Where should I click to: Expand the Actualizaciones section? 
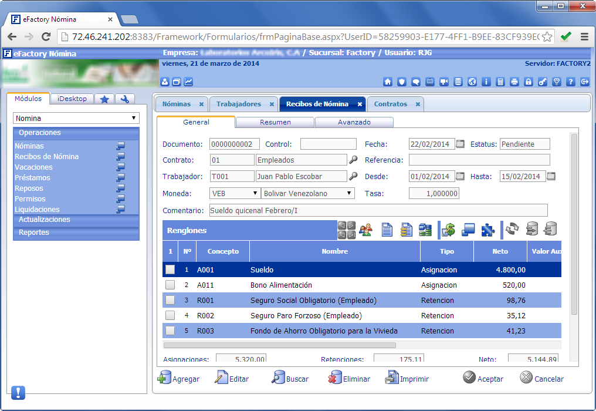[x=76, y=220]
